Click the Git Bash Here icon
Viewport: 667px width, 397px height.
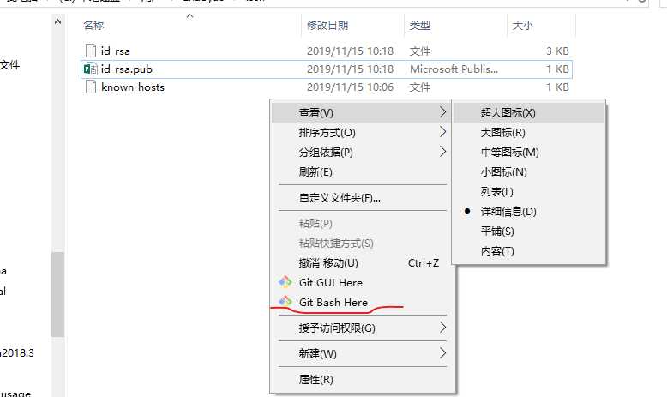[285, 302]
